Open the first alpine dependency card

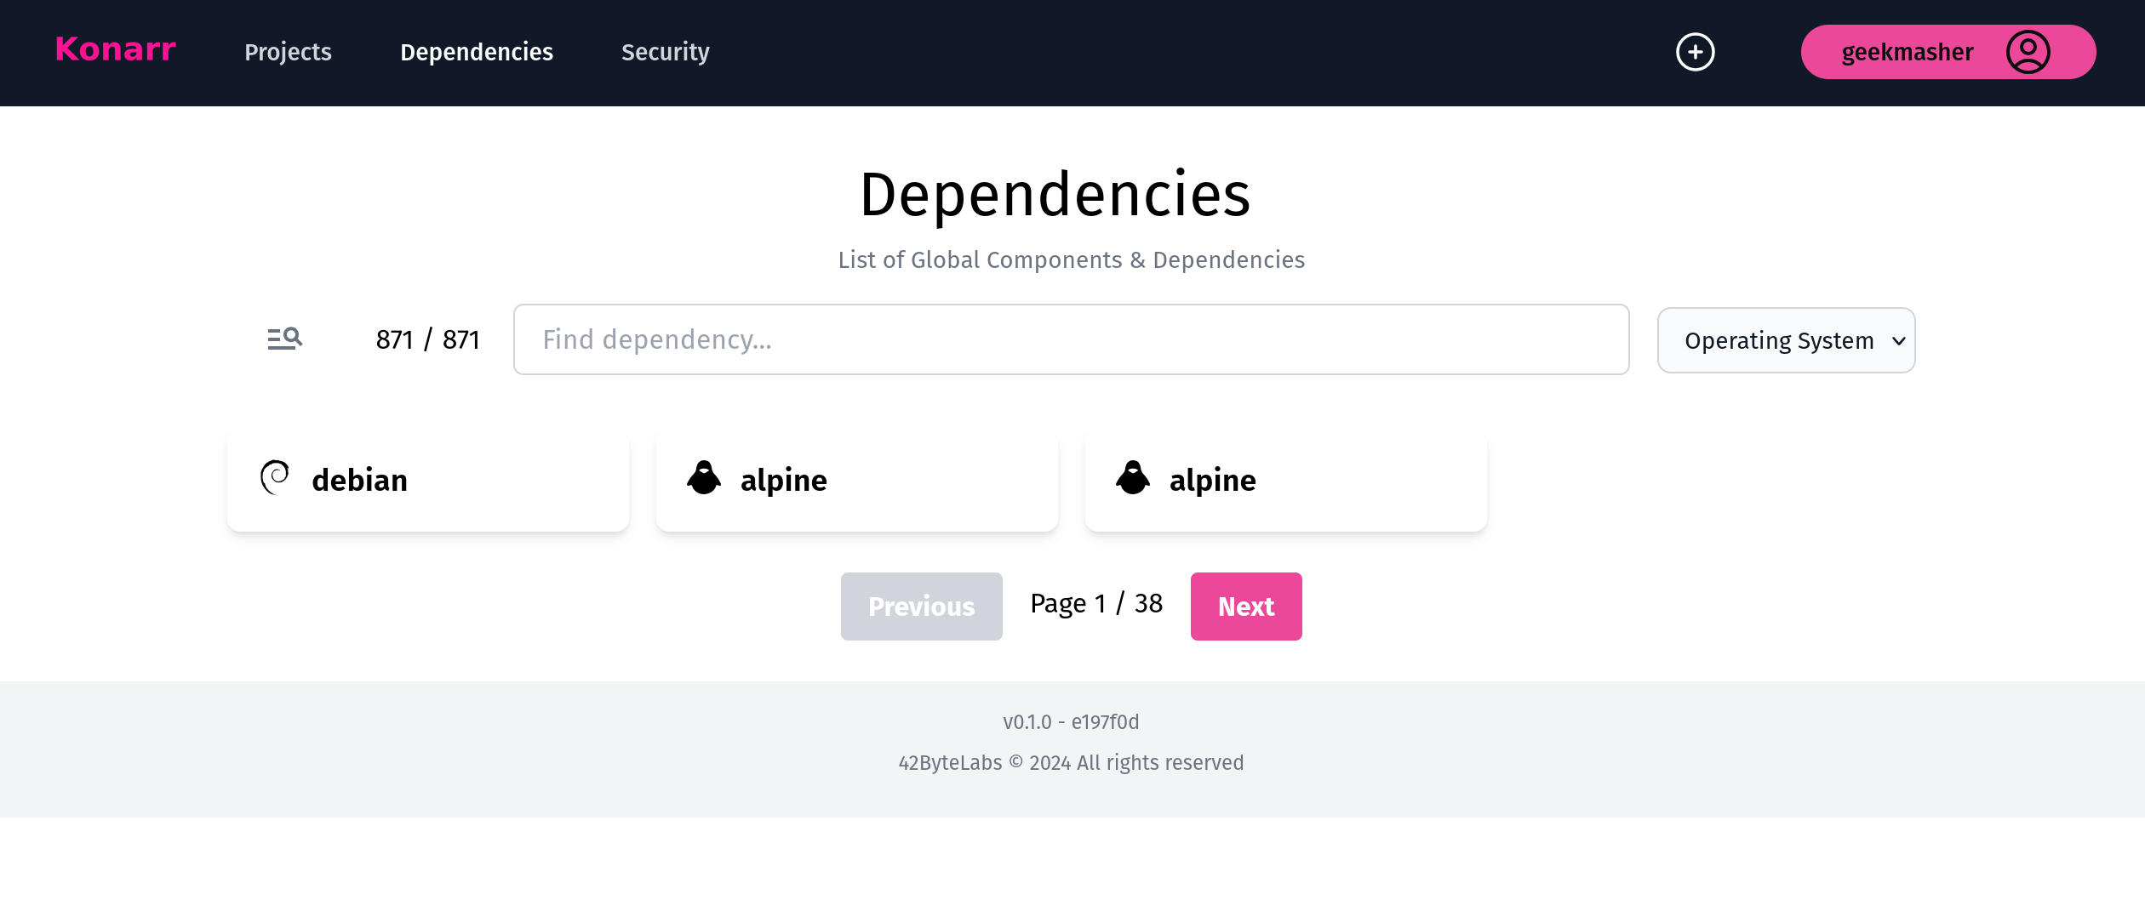(x=856, y=479)
